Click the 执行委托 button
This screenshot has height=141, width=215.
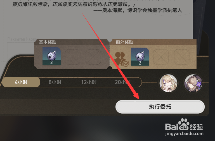click(160, 107)
